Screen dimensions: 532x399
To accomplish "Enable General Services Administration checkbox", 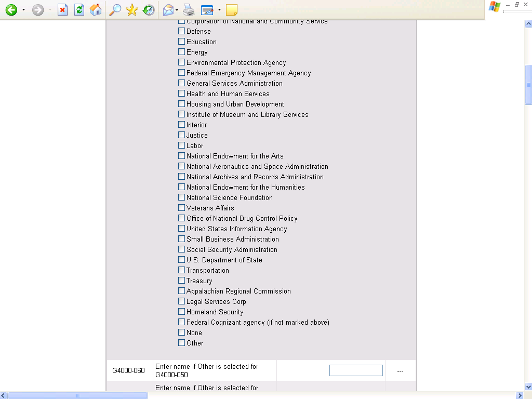I will tap(181, 83).
